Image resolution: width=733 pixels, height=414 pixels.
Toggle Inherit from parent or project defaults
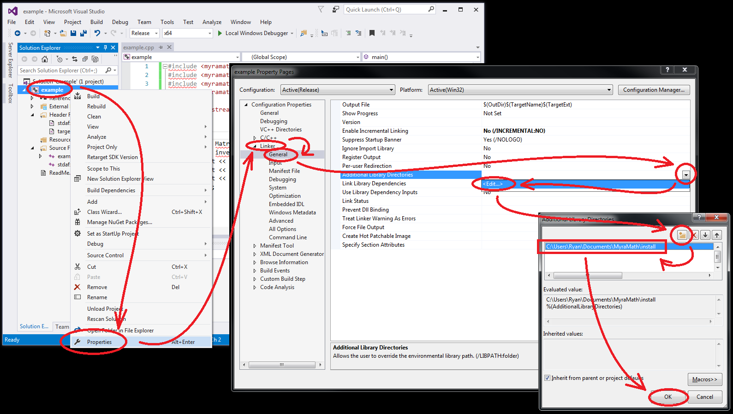point(547,378)
